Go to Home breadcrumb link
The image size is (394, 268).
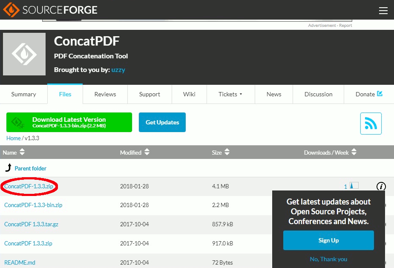14,138
